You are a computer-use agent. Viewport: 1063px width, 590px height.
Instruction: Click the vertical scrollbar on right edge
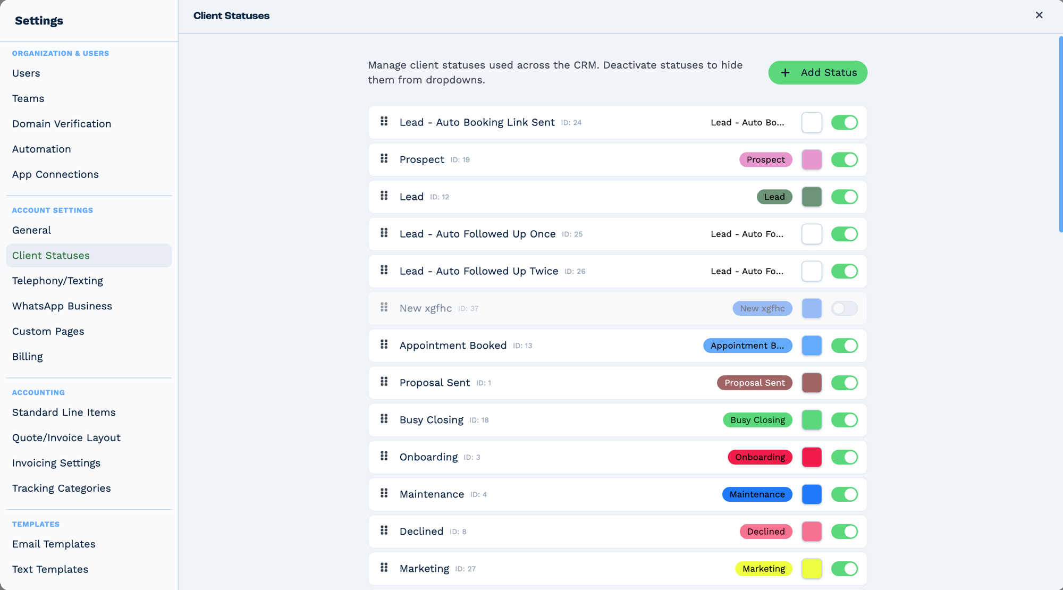point(1060,134)
